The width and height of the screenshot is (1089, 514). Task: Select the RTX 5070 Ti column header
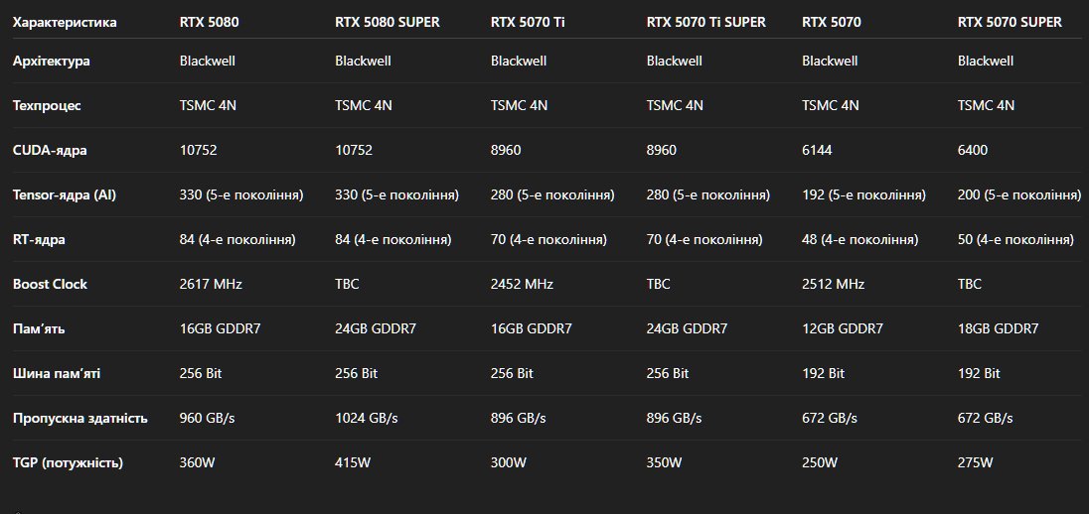pyautogui.click(x=528, y=22)
